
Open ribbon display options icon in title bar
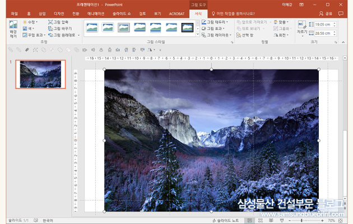301,4
